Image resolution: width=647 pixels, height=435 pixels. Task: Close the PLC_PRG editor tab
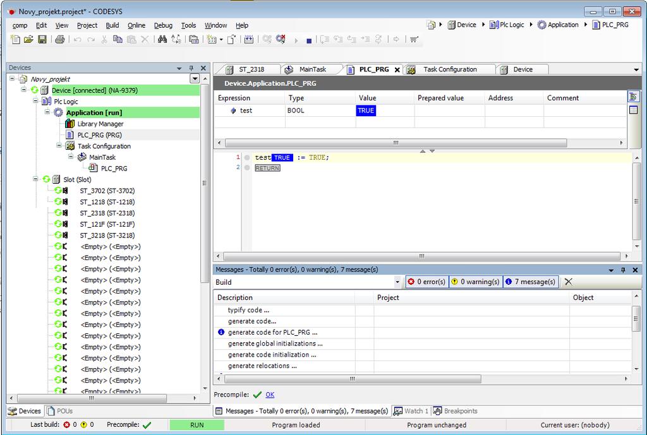pyautogui.click(x=397, y=69)
